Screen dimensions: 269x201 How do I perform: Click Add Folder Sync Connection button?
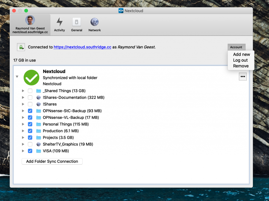pos(52,161)
